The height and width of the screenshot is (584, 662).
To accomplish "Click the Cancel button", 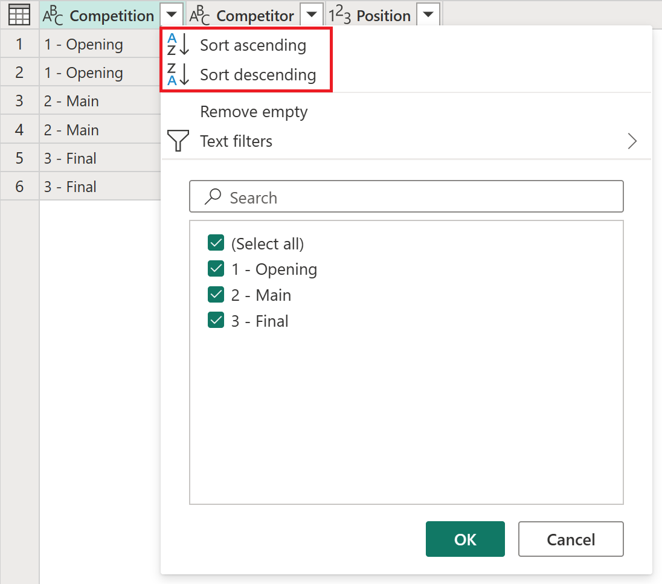I will (x=570, y=539).
